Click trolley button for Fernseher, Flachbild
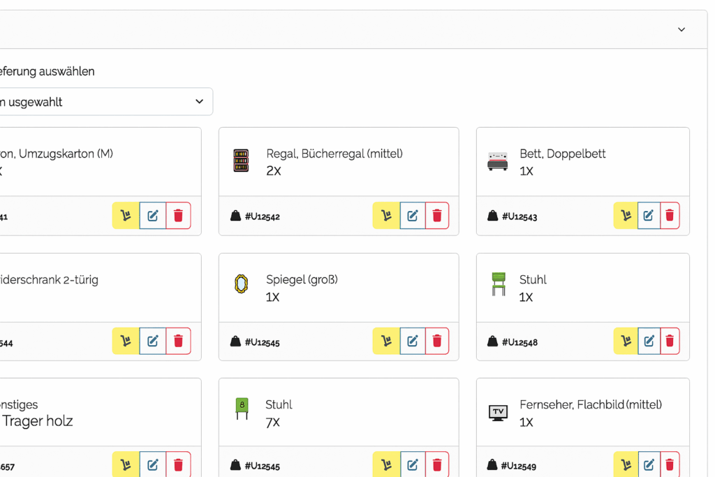This screenshot has height=477, width=715. (x=626, y=464)
